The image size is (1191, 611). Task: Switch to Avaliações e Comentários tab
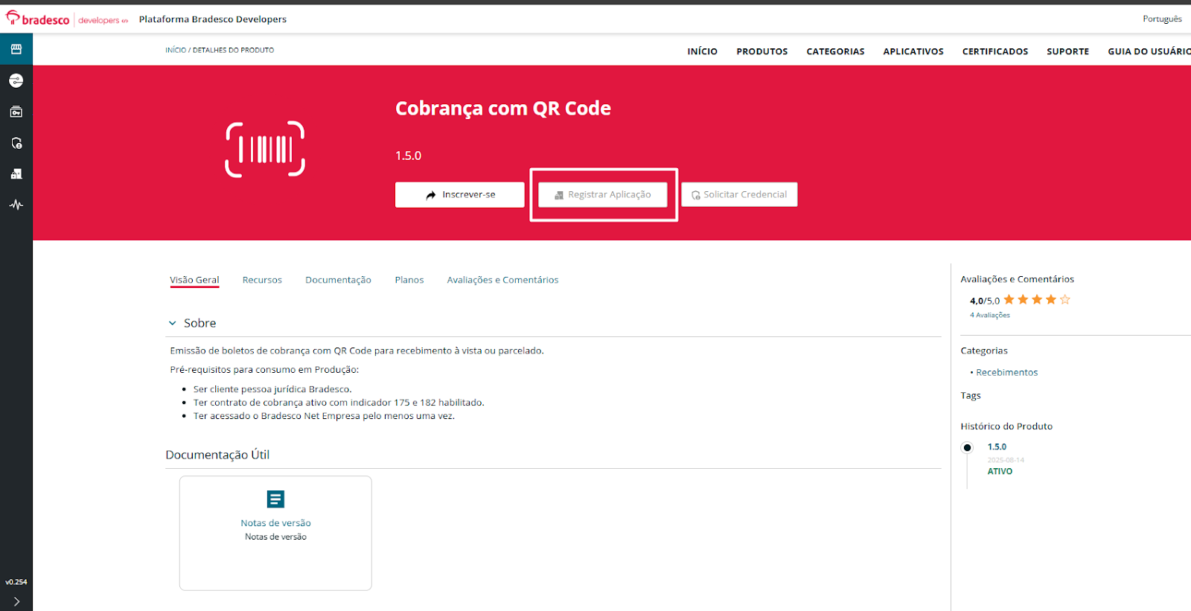click(x=502, y=281)
